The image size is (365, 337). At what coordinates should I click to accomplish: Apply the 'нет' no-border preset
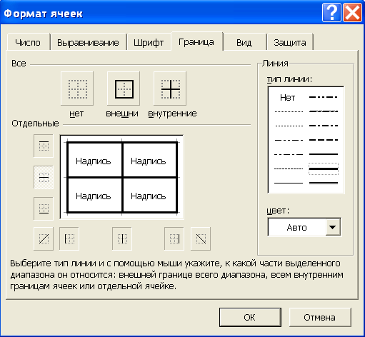[x=77, y=89]
